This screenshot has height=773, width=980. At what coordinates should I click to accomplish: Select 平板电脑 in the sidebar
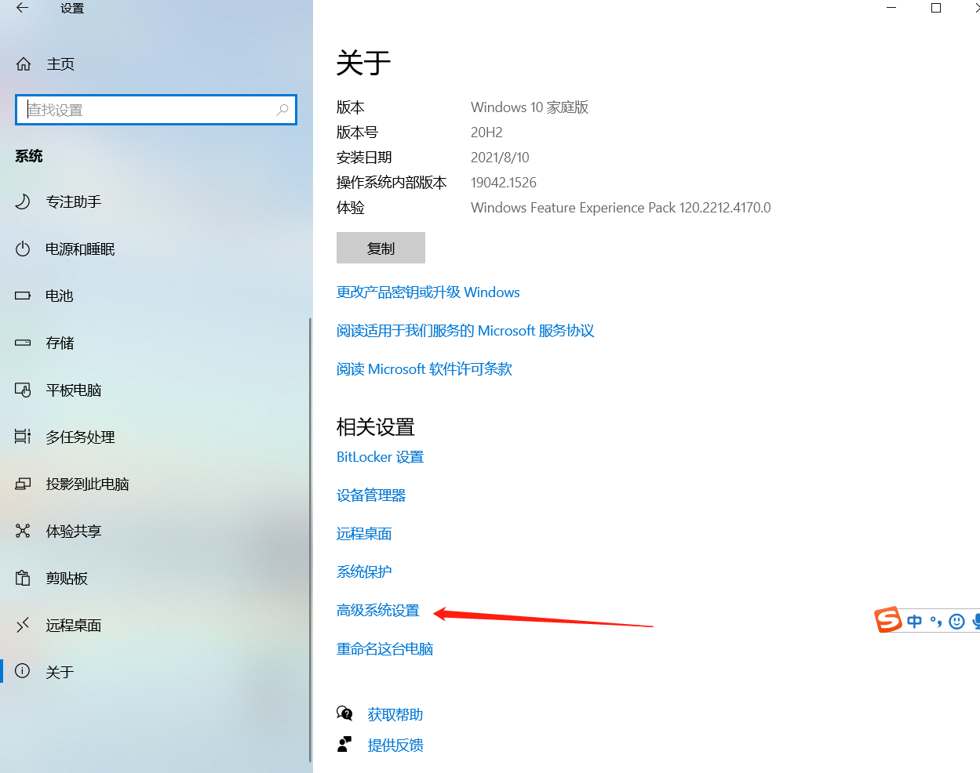coord(74,390)
